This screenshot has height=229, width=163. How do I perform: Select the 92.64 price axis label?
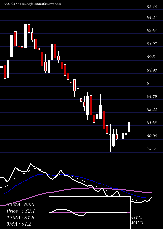152,31
